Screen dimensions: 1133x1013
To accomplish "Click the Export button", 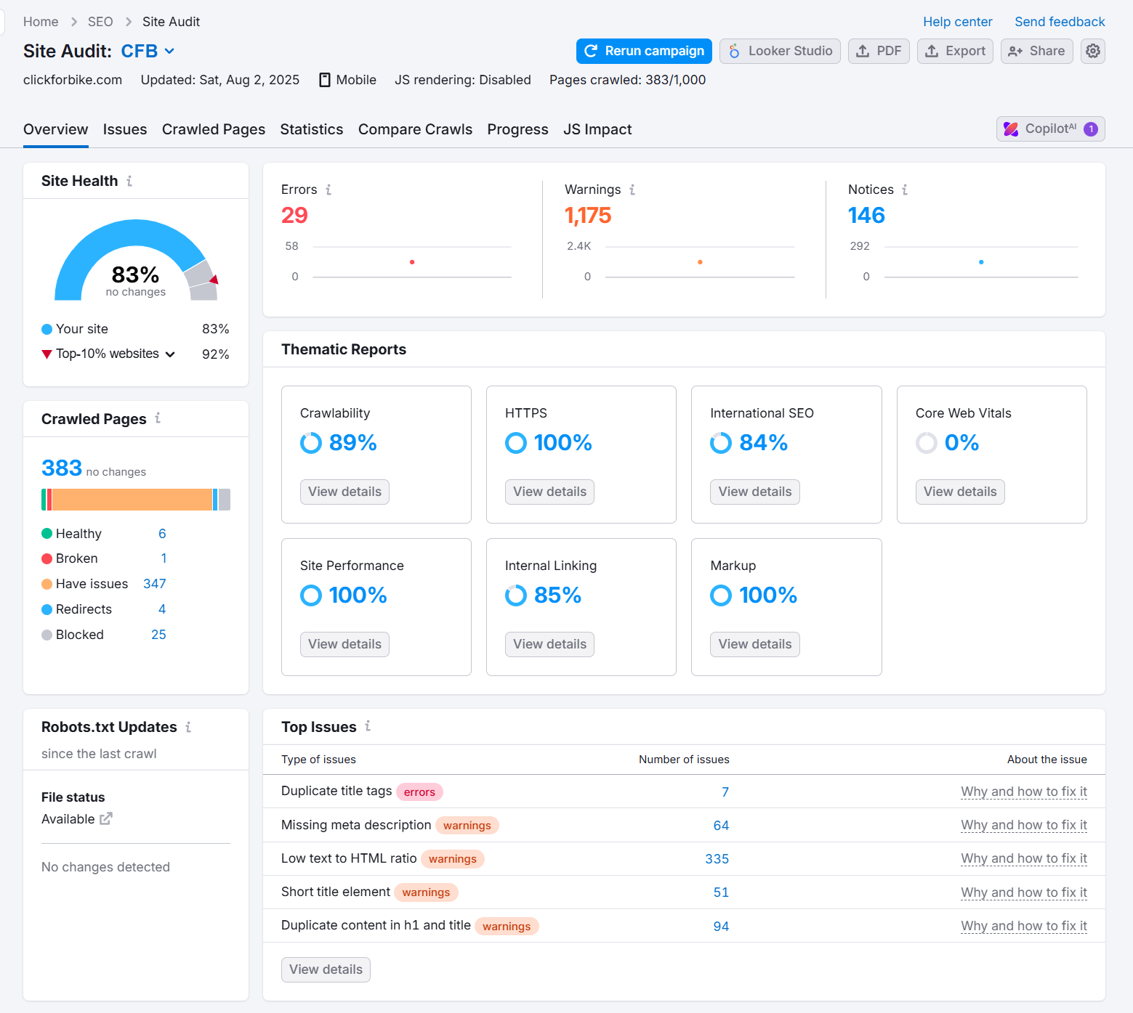I will [955, 51].
